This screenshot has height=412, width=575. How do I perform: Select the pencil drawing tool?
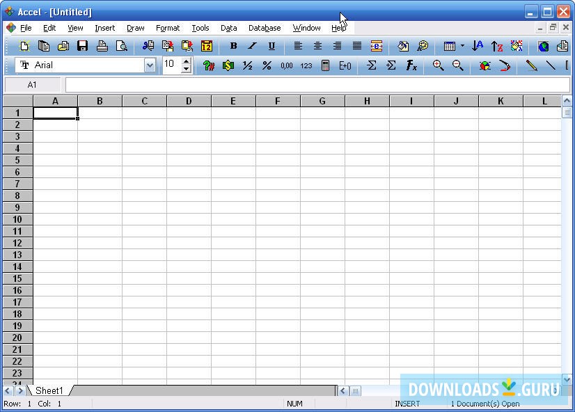click(531, 65)
